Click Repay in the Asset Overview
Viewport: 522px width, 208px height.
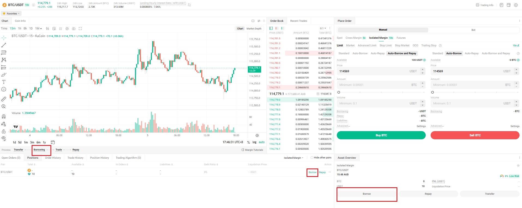[x=428, y=194]
